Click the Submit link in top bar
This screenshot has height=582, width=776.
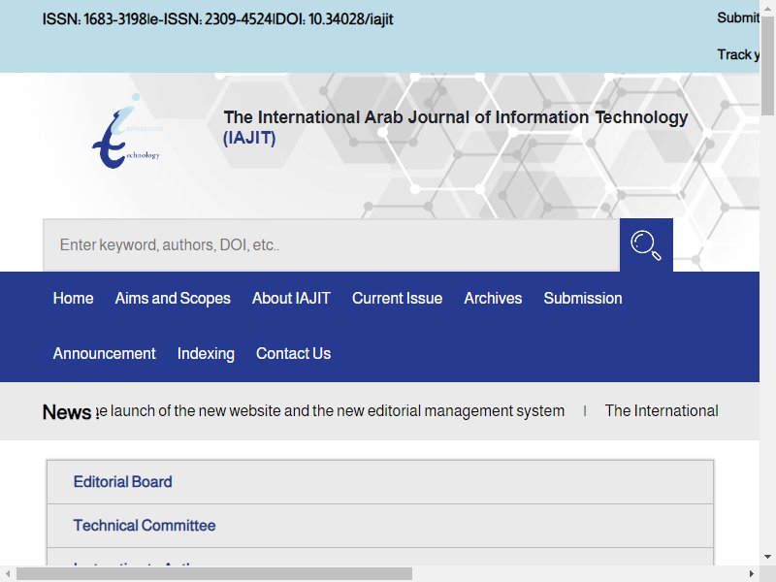[x=738, y=17]
